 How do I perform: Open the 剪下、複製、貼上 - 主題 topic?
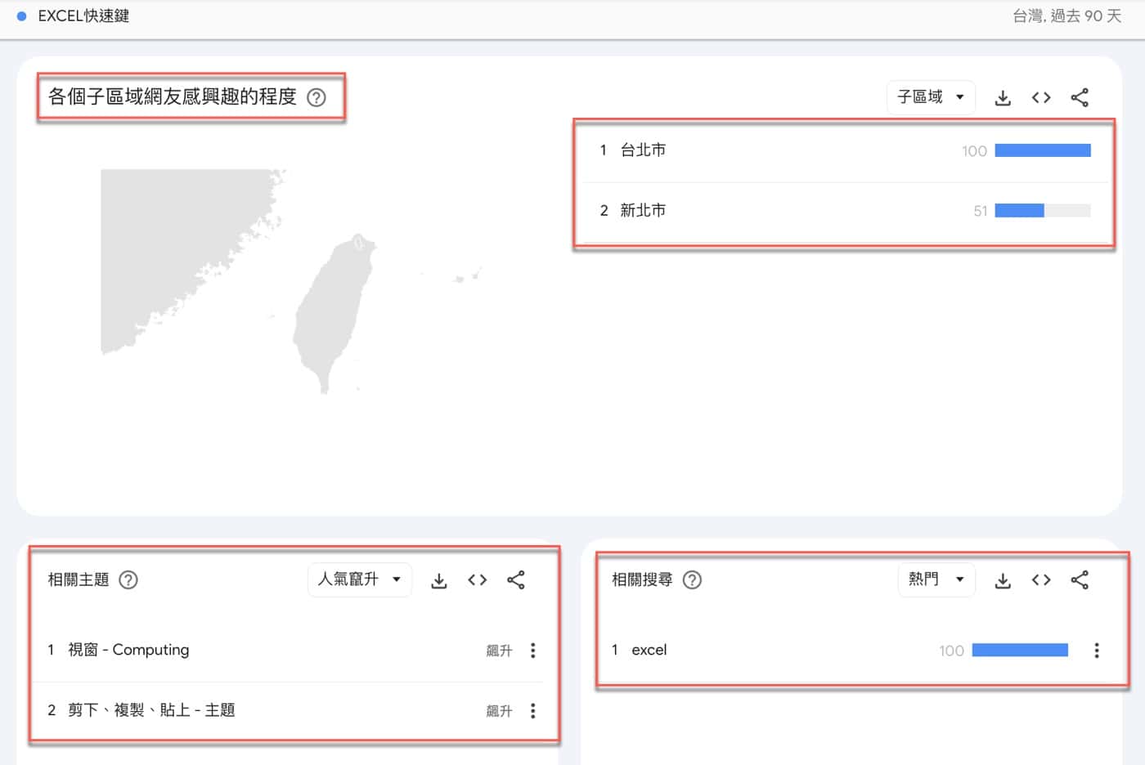[x=151, y=710]
